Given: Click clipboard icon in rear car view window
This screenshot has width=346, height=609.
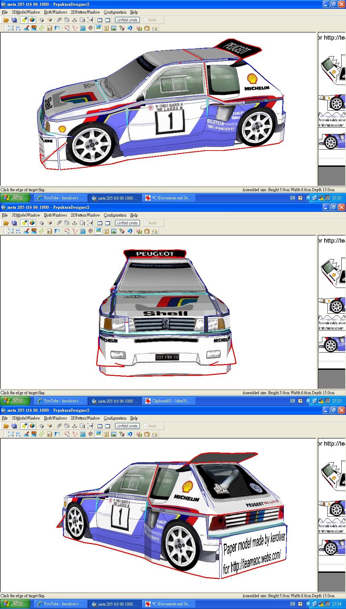Looking at the screenshot, I should point(147,434).
